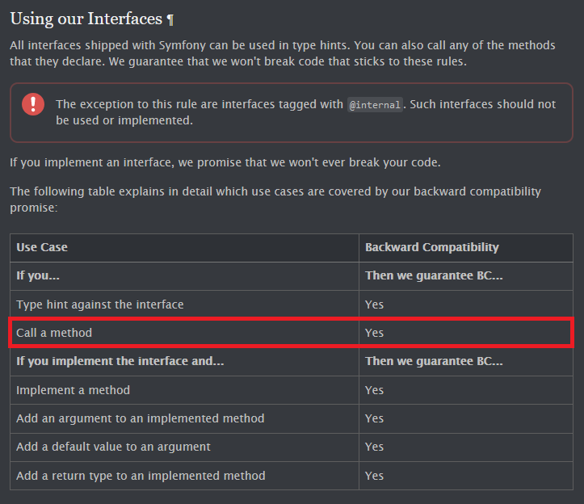584x504 pixels.
Task: Click Yes beside Add a return type
Action: click(x=374, y=476)
